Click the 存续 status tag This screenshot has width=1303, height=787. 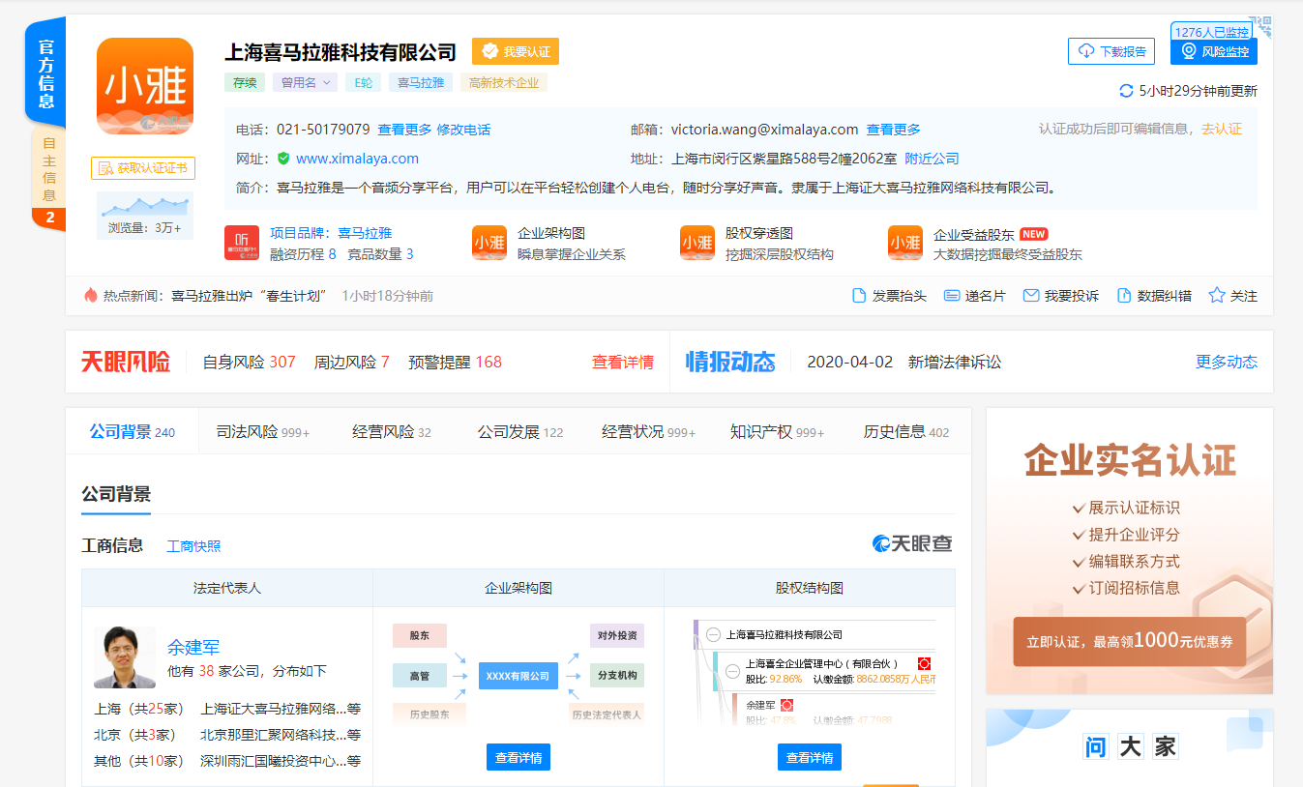coord(245,82)
